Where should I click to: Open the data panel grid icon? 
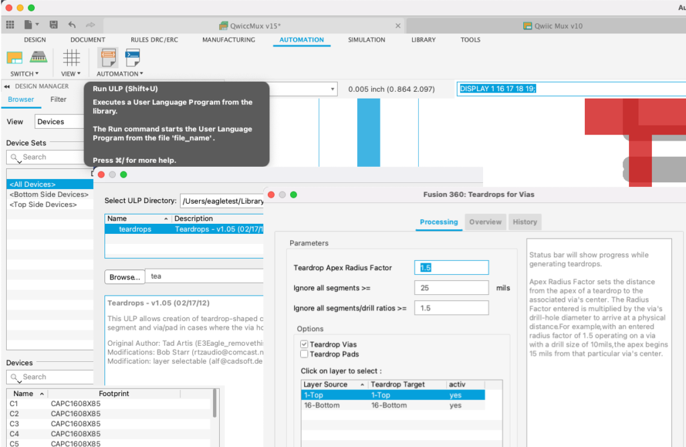10,25
